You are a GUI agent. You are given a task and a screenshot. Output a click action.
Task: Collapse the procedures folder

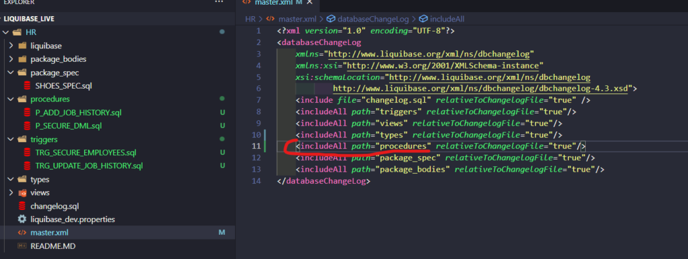coord(11,99)
